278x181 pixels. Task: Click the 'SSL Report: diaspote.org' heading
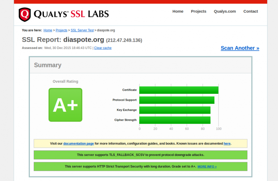coord(63,40)
